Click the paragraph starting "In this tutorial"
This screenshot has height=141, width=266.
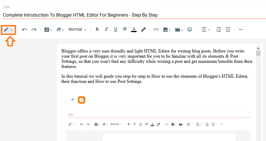(155, 79)
